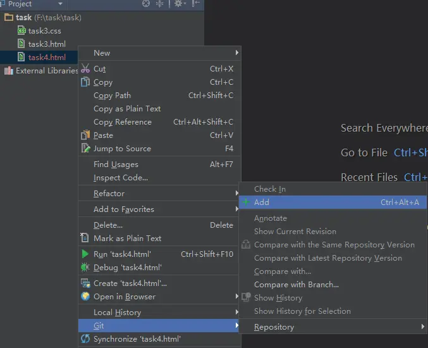Click the compare repository version icon
The width and height of the screenshot is (428, 348).
246,244
